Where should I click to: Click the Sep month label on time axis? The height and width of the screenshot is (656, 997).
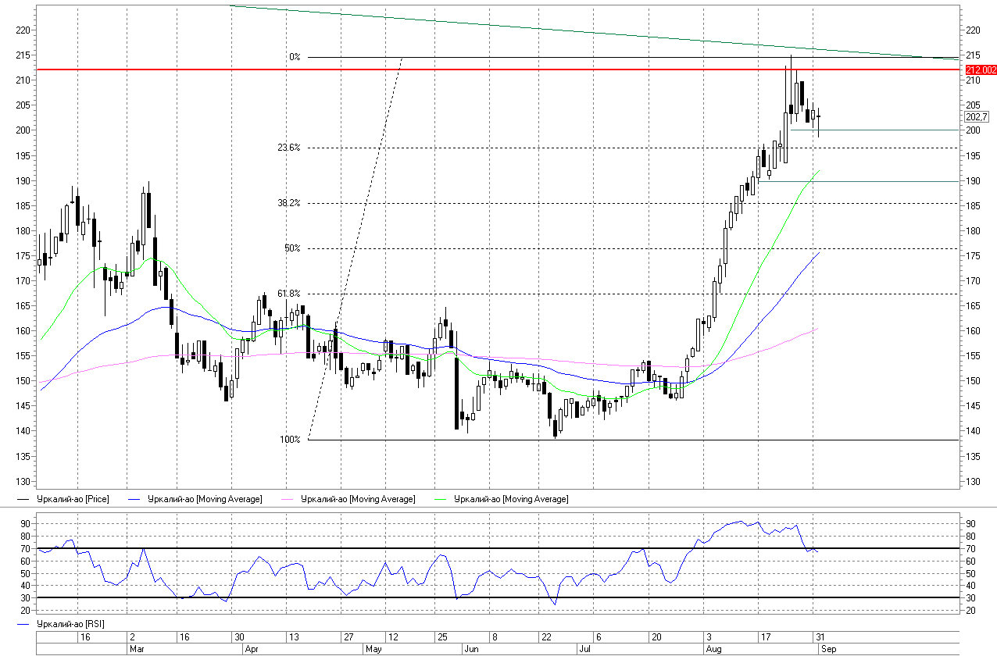tap(827, 649)
